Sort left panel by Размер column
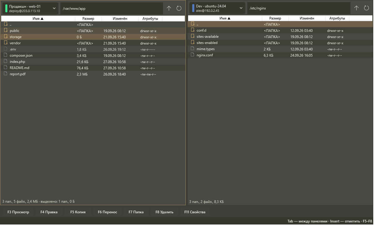This screenshot has height=236, width=378. [x=88, y=19]
